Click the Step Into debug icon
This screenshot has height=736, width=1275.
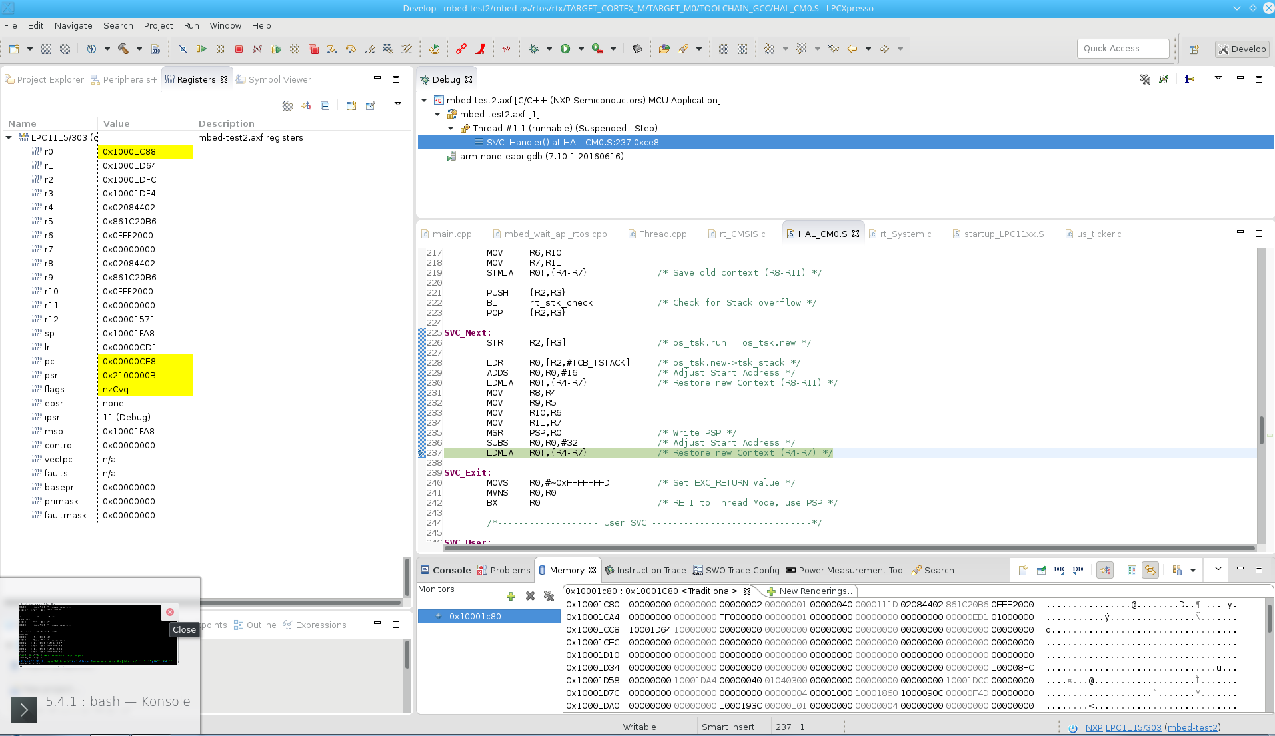click(331, 49)
